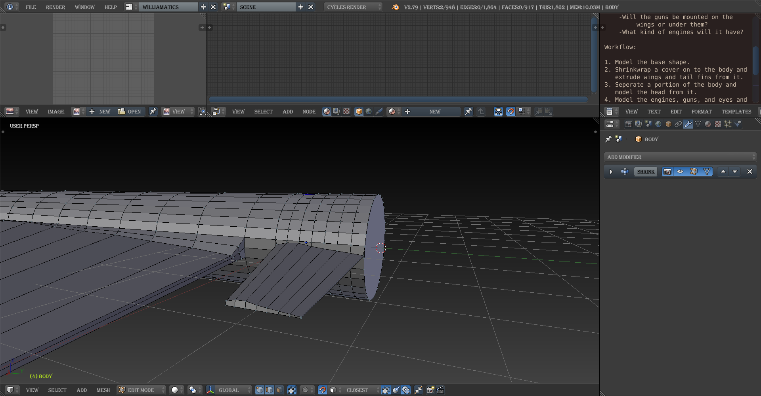Open the Edit Mode selector dropdown
761x396 pixels.
pyautogui.click(x=141, y=390)
